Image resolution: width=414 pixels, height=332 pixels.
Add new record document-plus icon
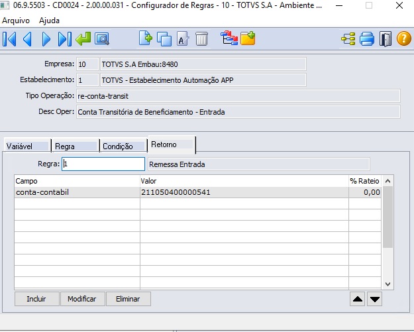(146, 38)
